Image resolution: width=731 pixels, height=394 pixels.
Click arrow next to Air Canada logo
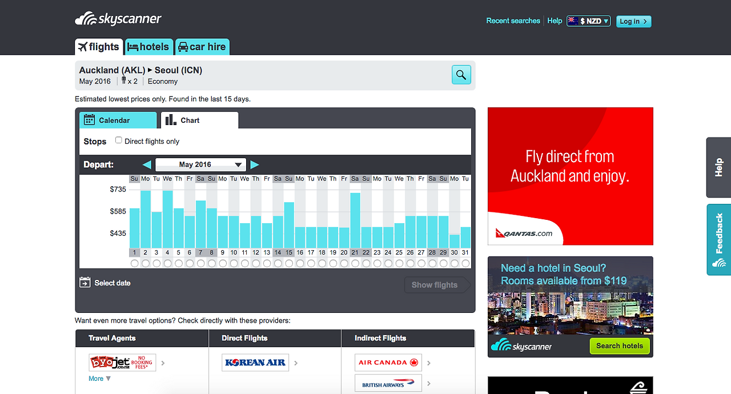(x=429, y=363)
